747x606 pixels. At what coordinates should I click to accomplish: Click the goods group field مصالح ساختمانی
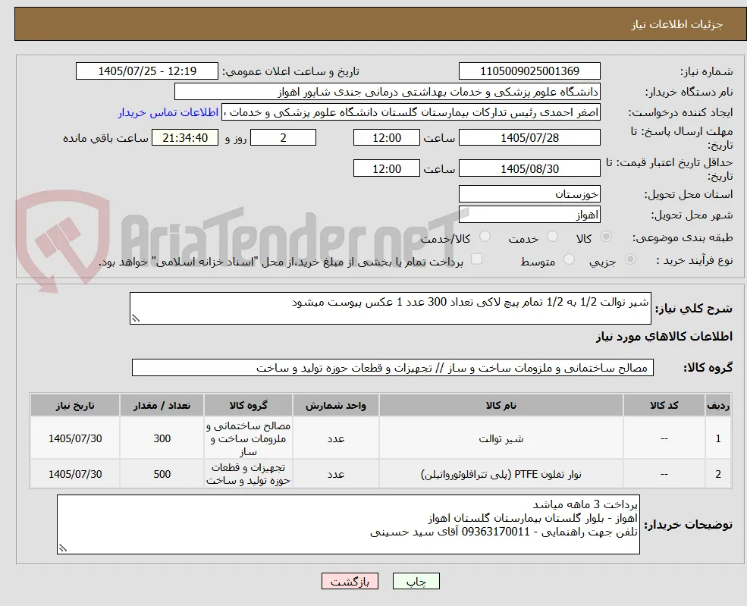[x=393, y=368]
